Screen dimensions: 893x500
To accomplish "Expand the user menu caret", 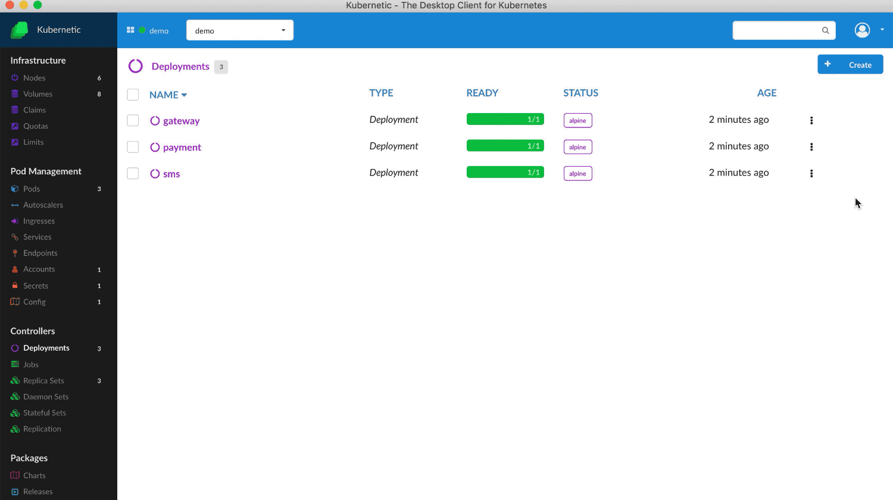I will 882,30.
